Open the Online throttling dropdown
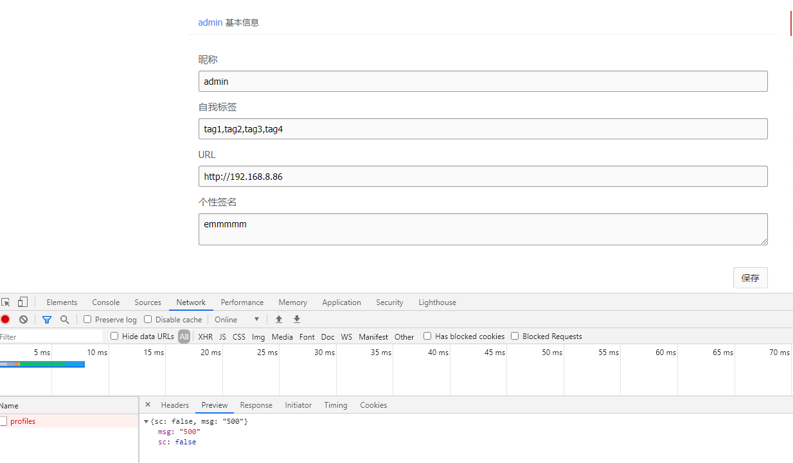Image resolution: width=793 pixels, height=463 pixels. tap(236, 319)
